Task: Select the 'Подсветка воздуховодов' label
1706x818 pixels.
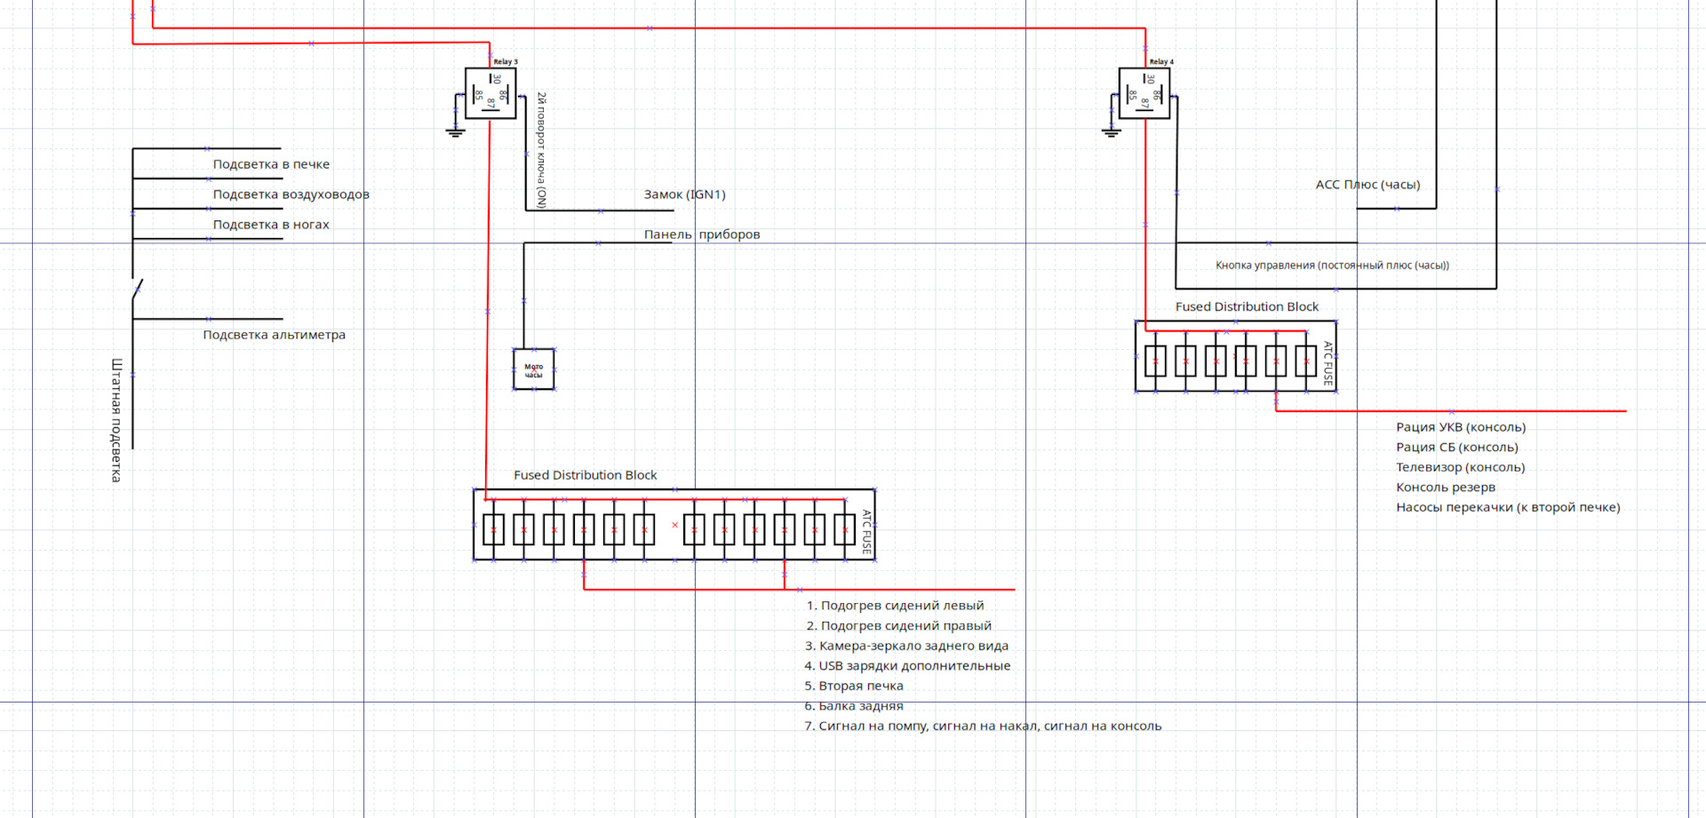Action: click(291, 195)
